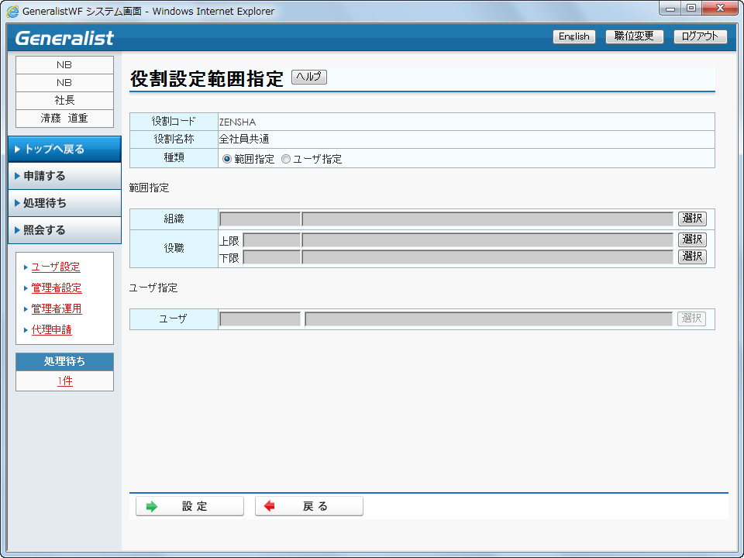Click the green arrow on 設定 button

[152, 506]
